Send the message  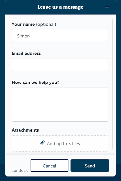[x=90, y=166]
